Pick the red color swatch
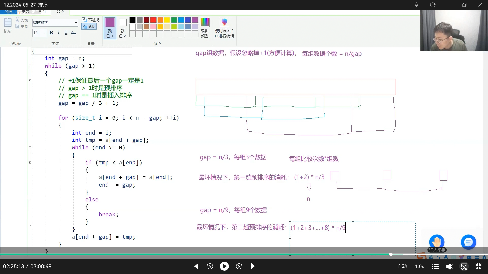This screenshot has height=274, width=488. pyautogui.click(x=153, y=20)
